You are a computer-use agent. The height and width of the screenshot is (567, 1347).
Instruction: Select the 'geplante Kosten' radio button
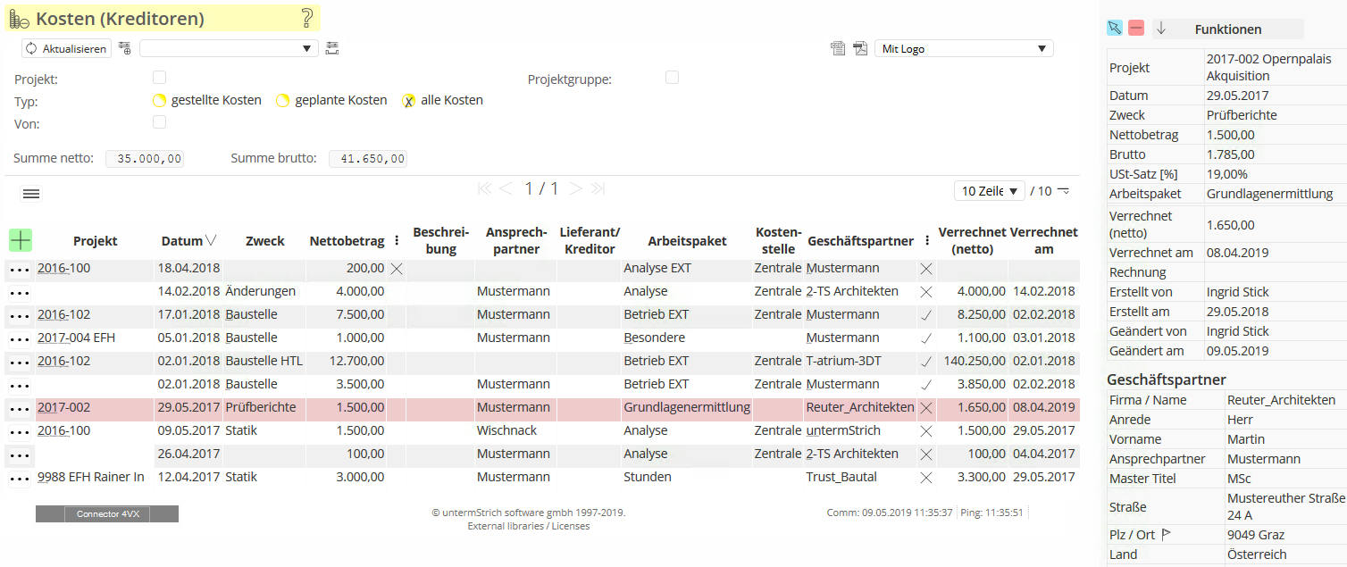tap(282, 101)
